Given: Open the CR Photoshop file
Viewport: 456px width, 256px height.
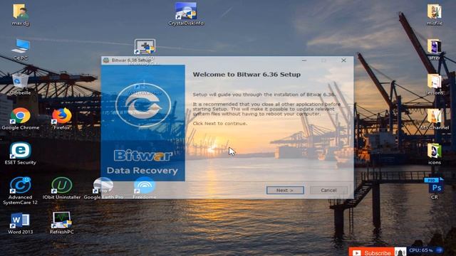Looking at the screenshot, I should (x=435, y=188).
